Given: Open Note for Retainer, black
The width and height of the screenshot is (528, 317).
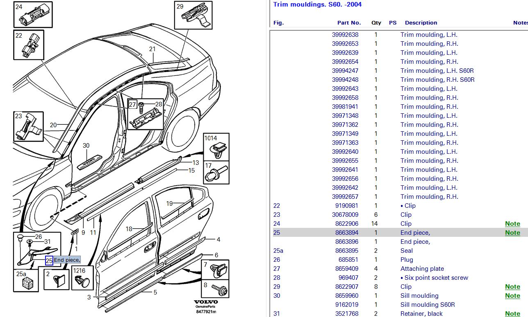Looking at the screenshot, I should (x=512, y=314).
